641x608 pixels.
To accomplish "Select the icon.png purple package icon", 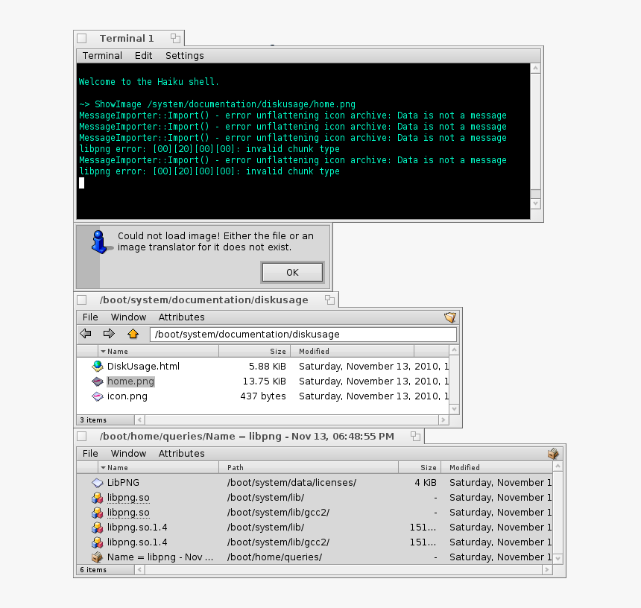I will [97, 396].
